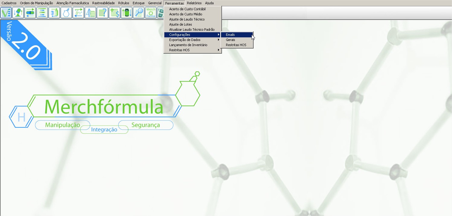Open the Cadastros menu
452x216 pixels.
point(9,3)
